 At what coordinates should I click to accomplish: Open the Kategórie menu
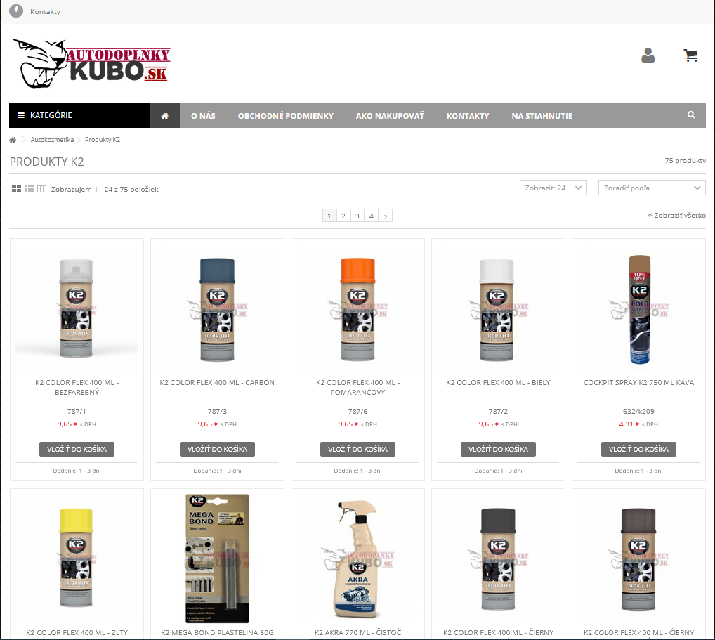click(x=79, y=115)
